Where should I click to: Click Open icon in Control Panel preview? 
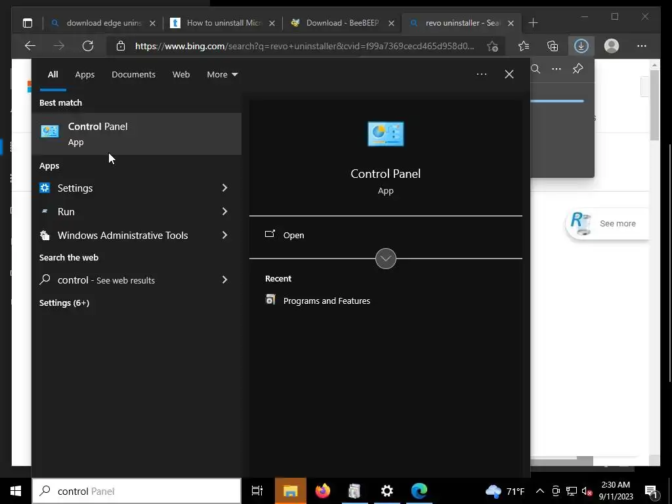click(x=270, y=234)
